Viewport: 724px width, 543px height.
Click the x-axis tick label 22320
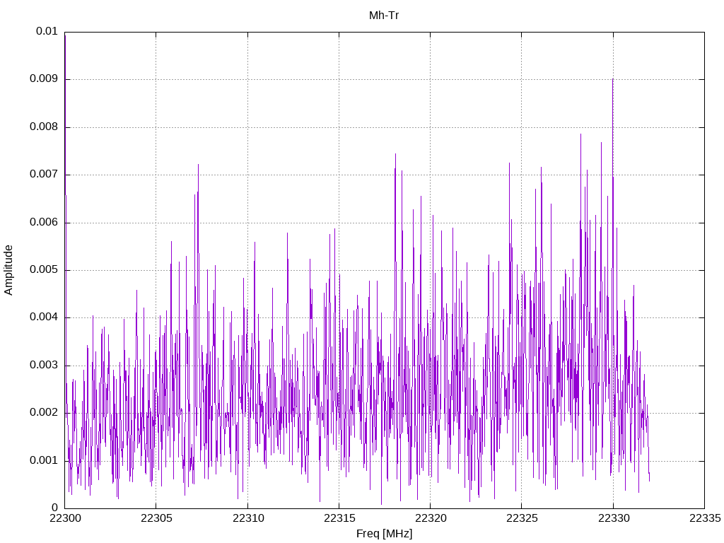(x=431, y=518)
